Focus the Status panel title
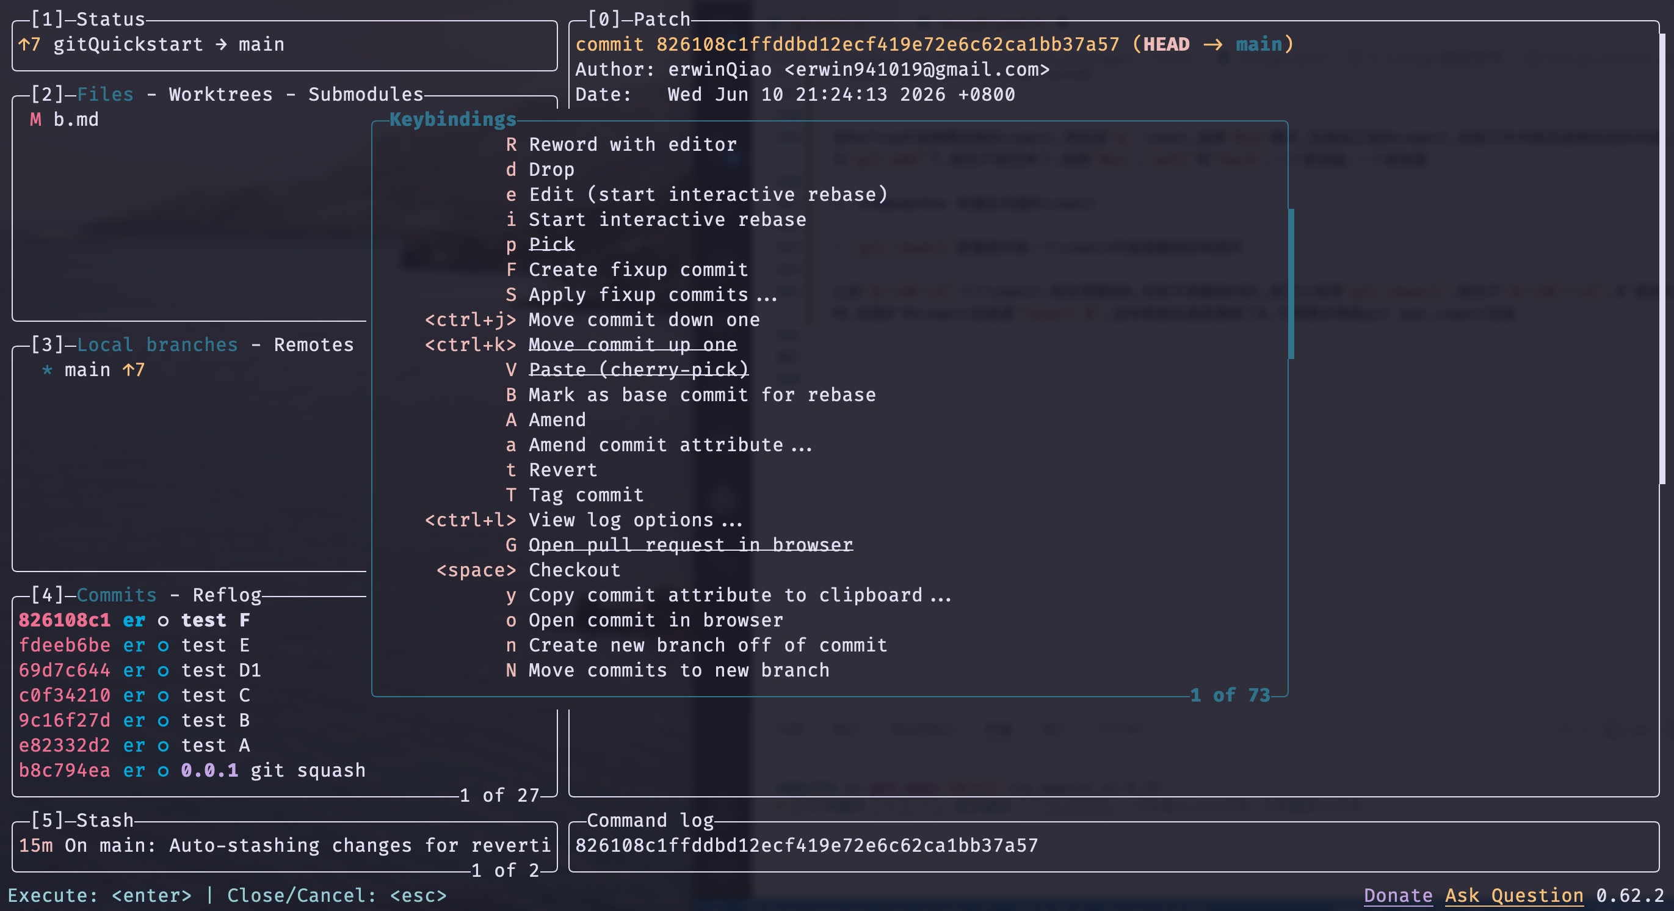Image resolution: width=1674 pixels, height=911 pixels. (x=111, y=20)
